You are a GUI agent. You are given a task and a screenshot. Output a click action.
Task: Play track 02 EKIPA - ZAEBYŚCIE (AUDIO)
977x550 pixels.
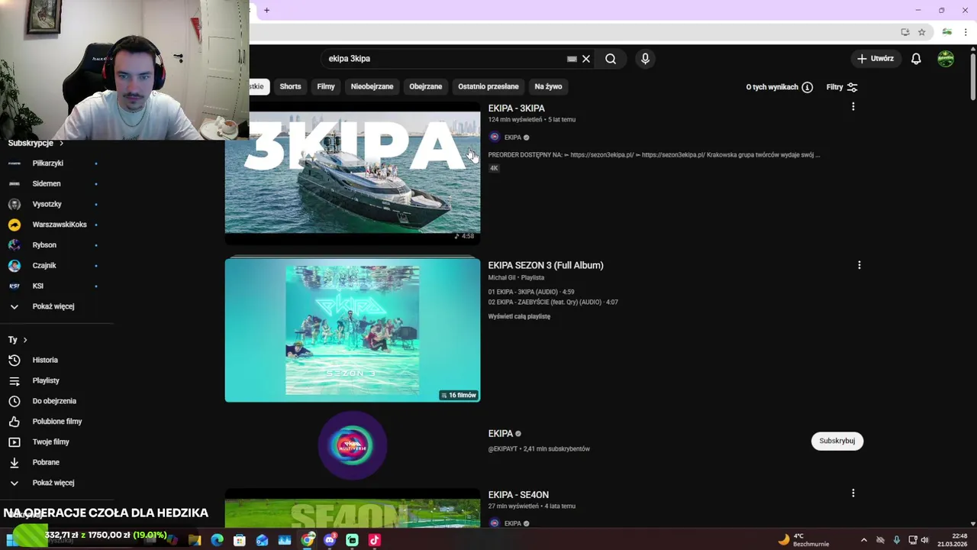[553, 302]
